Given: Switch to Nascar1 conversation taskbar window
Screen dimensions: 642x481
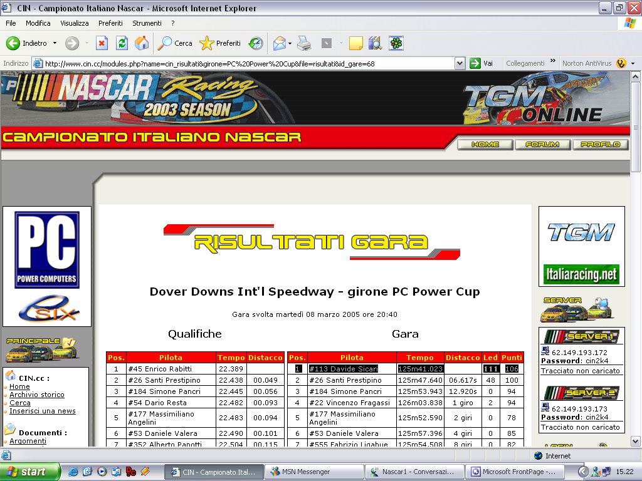Looking at the screenshot, I should [x=414, y=472].
